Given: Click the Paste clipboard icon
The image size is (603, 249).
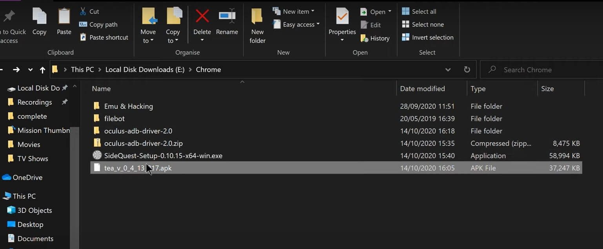Looking at the screenshot, I should click(64, 17).
